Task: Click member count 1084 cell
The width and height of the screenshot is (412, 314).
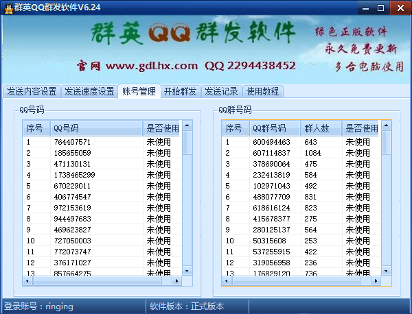Action: click(312, 153)
